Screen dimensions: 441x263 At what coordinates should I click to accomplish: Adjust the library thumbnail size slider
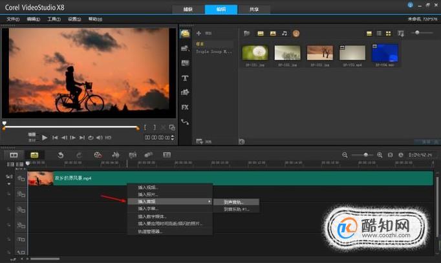pos(417,32)
